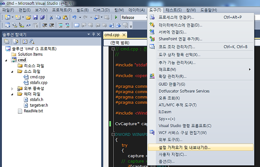Screen dimensions: 260x167
Task: Choose Visual Studio 명령 프롬프트(C) item
Action: (x=201, y=126)
